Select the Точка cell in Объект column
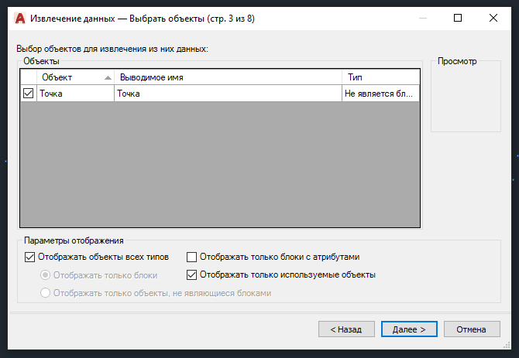 [x=74, y=94]
